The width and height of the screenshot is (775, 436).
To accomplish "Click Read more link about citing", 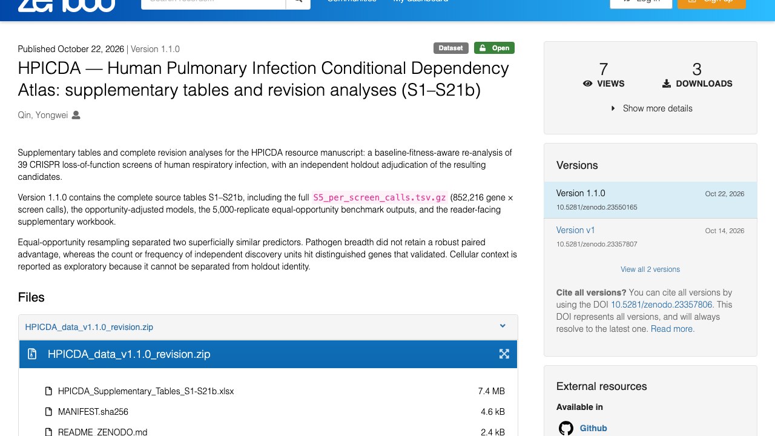I will click(673, 329).
